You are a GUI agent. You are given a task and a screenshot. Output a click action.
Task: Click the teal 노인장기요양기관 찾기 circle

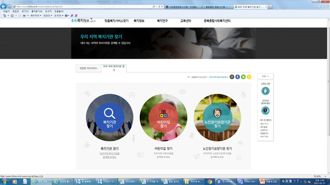(x=217, y=118)
